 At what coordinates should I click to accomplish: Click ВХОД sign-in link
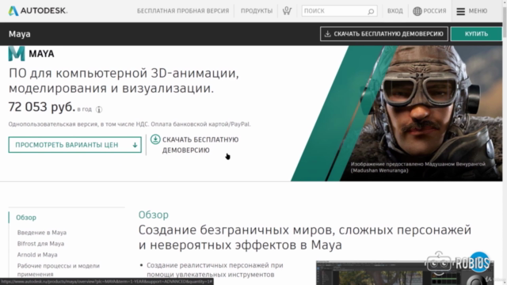click(395, 11)
